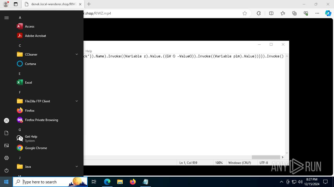Image resolution: width=334 pixels, height=187 pixels.
Task: Open Browser essentials heart icon
Action: (306, 13)
